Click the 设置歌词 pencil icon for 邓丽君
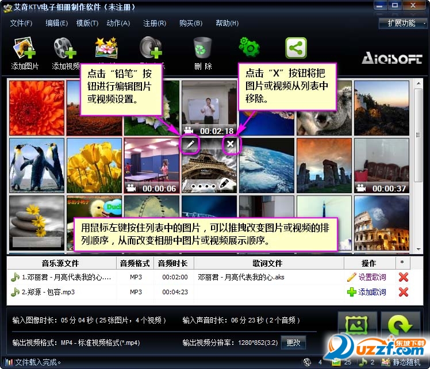Image resolution: width=430 pixels, height=369 pixels. [x=352, y=277]
